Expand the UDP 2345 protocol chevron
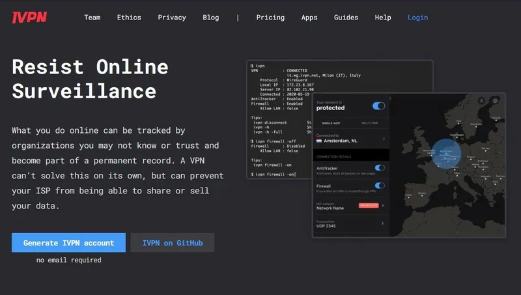The height and width of the screenshot is (295, 521). [383, 223]
